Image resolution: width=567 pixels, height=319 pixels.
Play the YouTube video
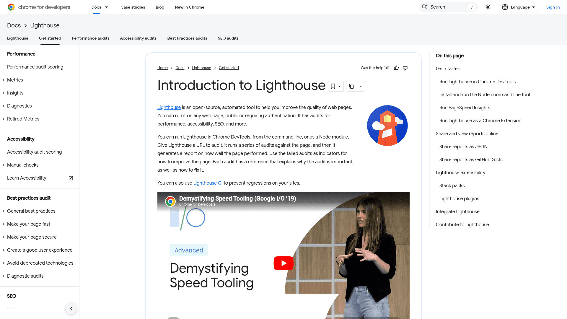283,263
